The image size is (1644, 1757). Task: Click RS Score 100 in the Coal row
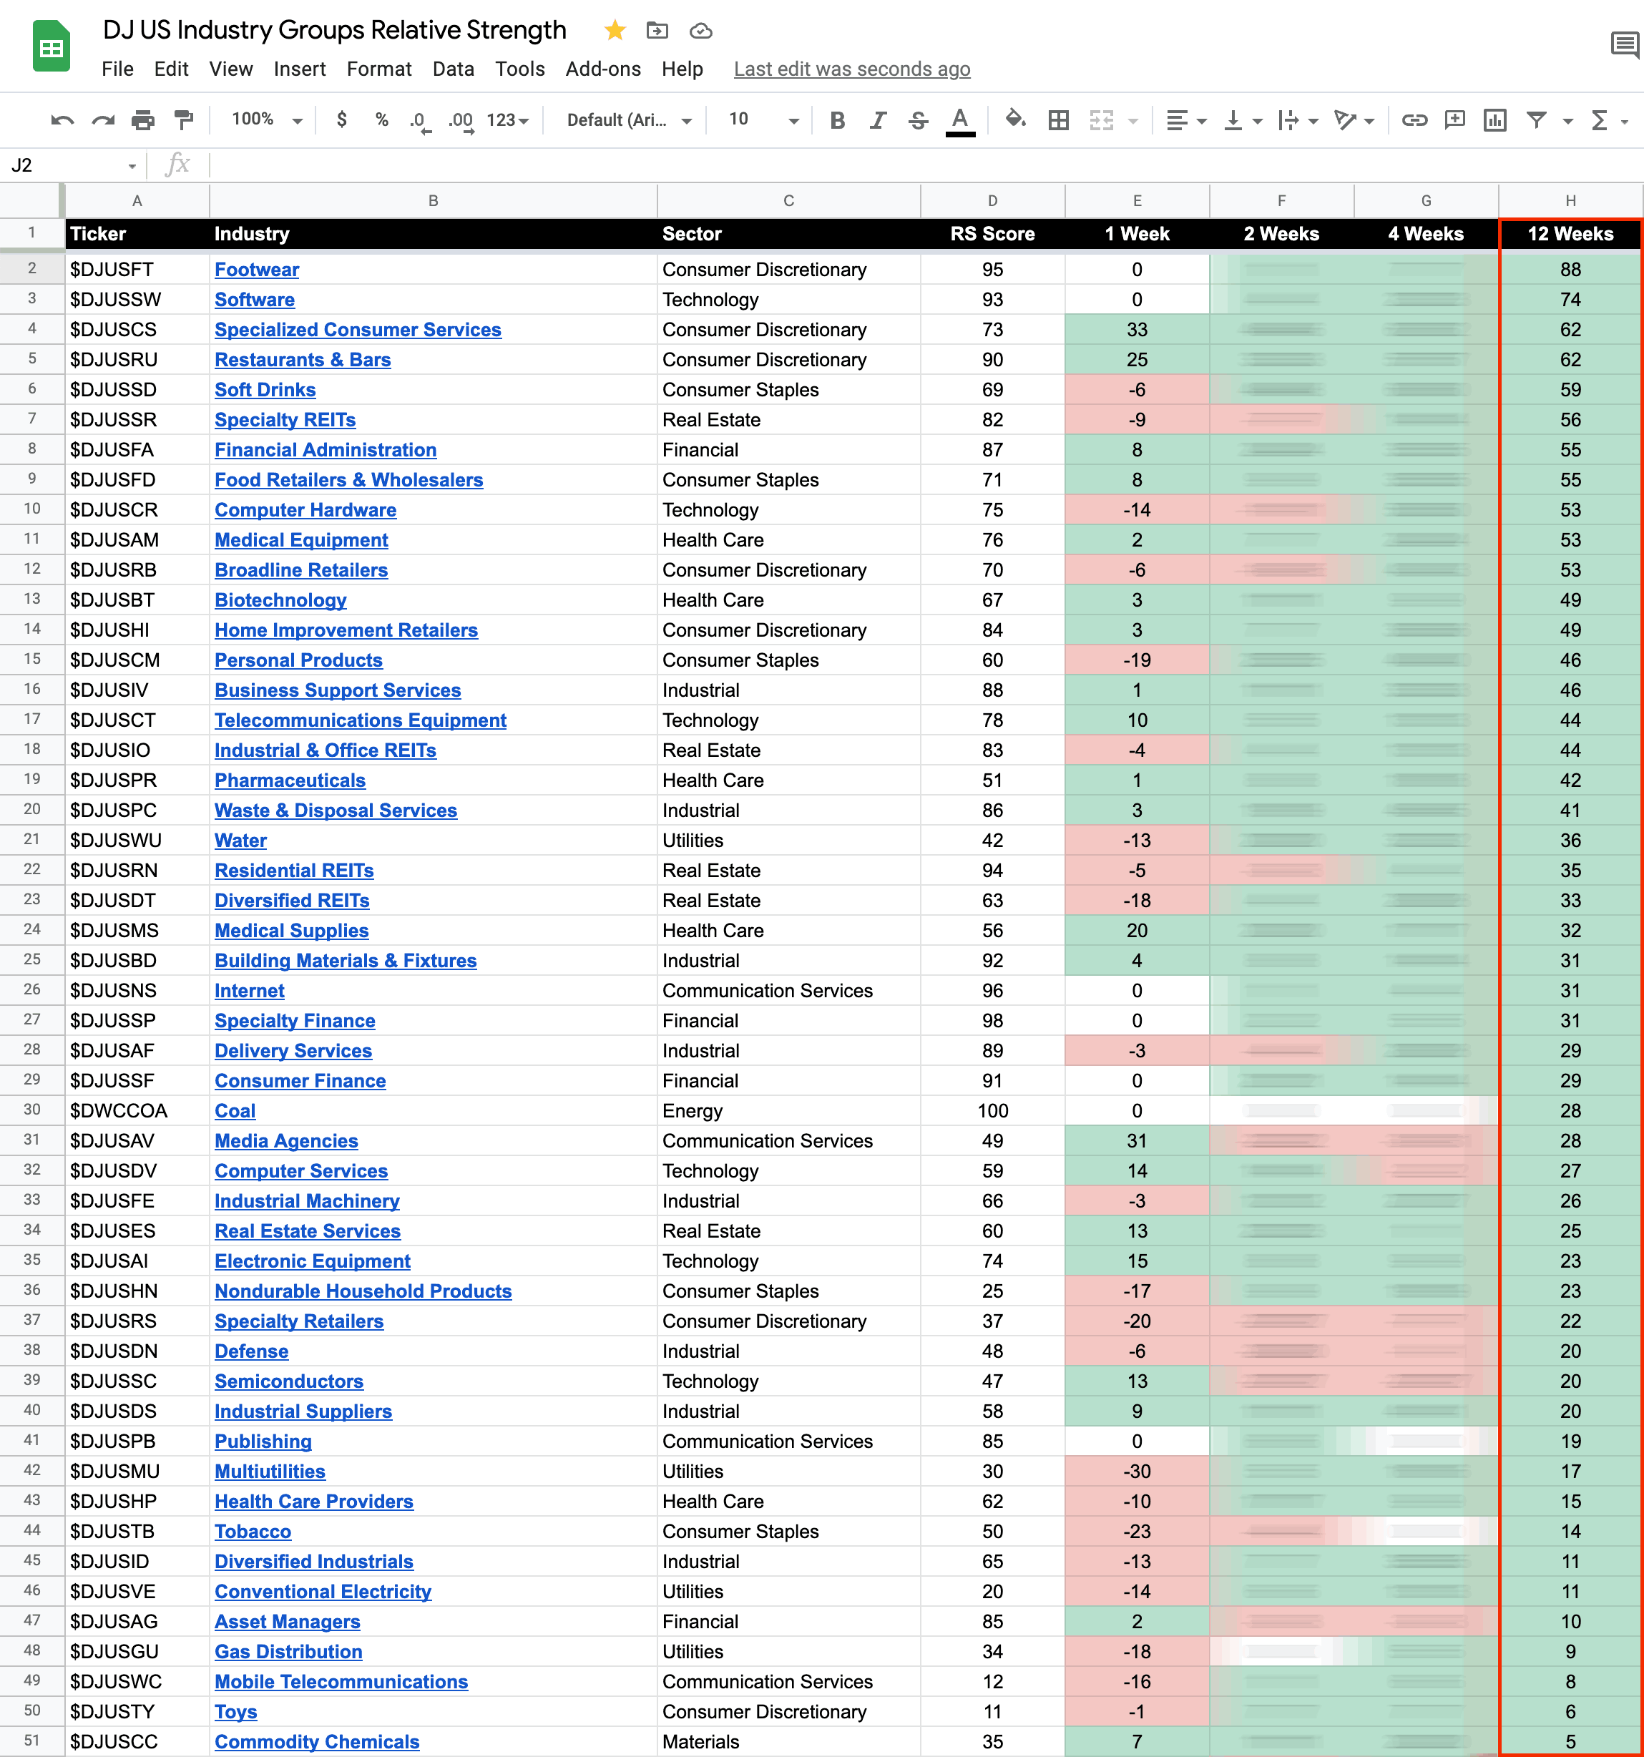(992, 1111)
